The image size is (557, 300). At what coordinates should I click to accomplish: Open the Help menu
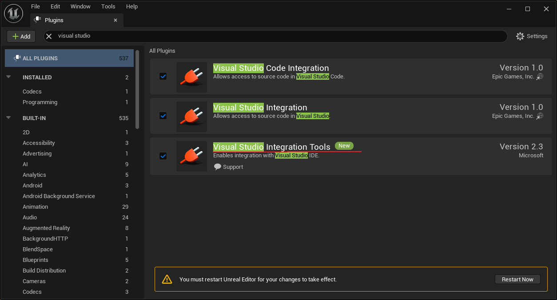[x=132, y=6]
